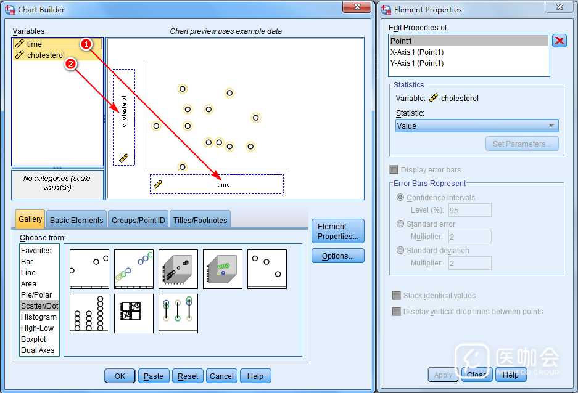This screenshot has width=578, height=393.
Task: Pick the Scatterplot Matrix thumbnail
Action: (x=134, y=314)
